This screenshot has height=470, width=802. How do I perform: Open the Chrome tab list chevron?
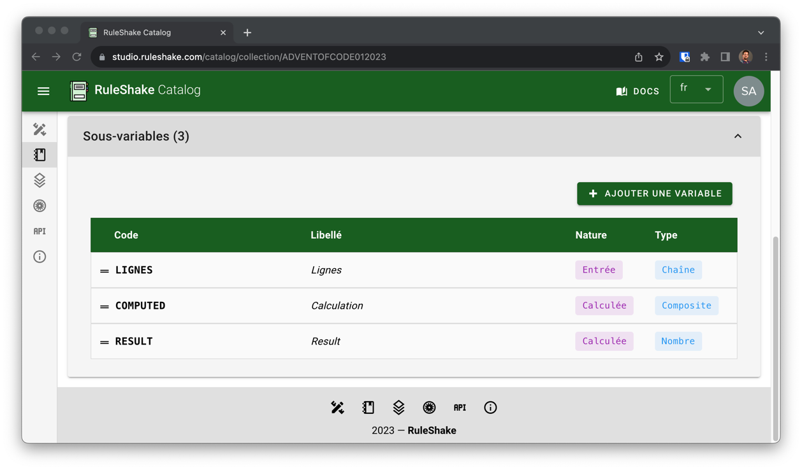coord(761,32)
